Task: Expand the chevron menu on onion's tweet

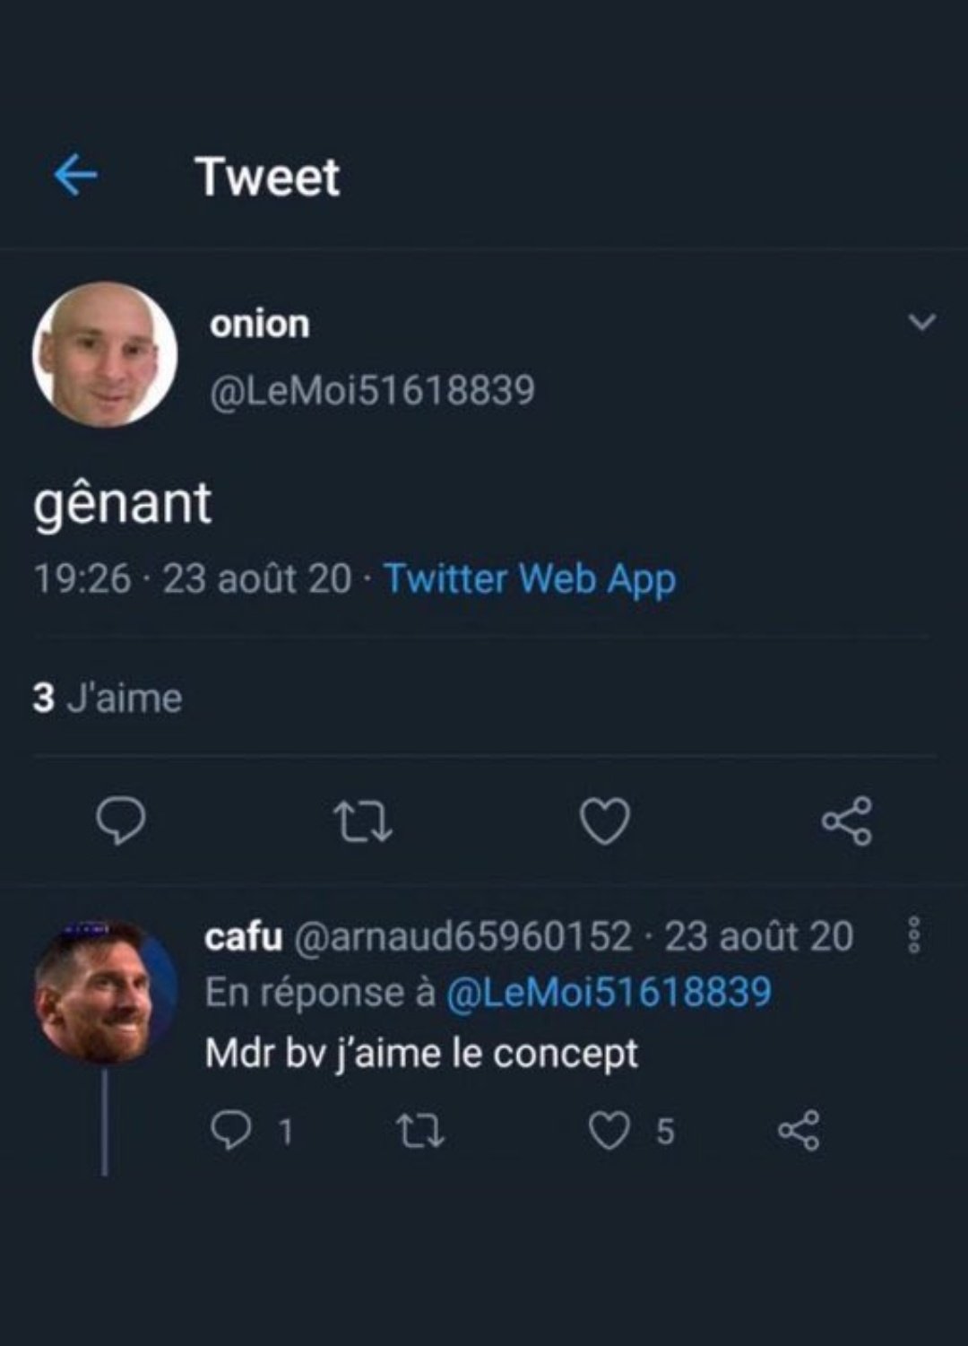Action: click(919, 325)
